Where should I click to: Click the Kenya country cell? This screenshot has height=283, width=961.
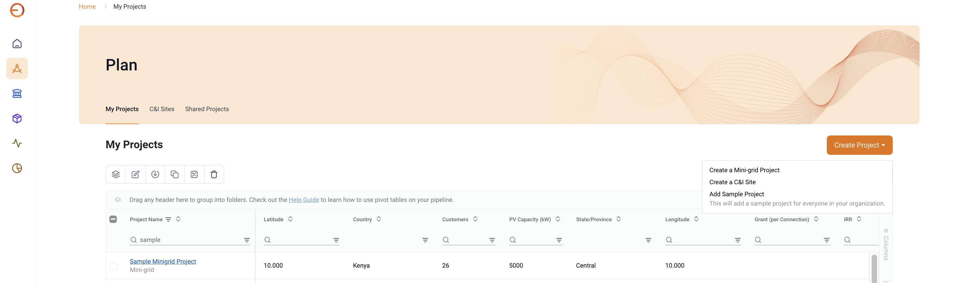(x=361, y=266)
